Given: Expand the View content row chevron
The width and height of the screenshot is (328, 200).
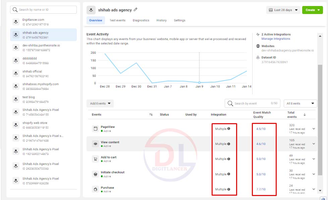Looking at the screenshot, I should click(x=314, y=144).
